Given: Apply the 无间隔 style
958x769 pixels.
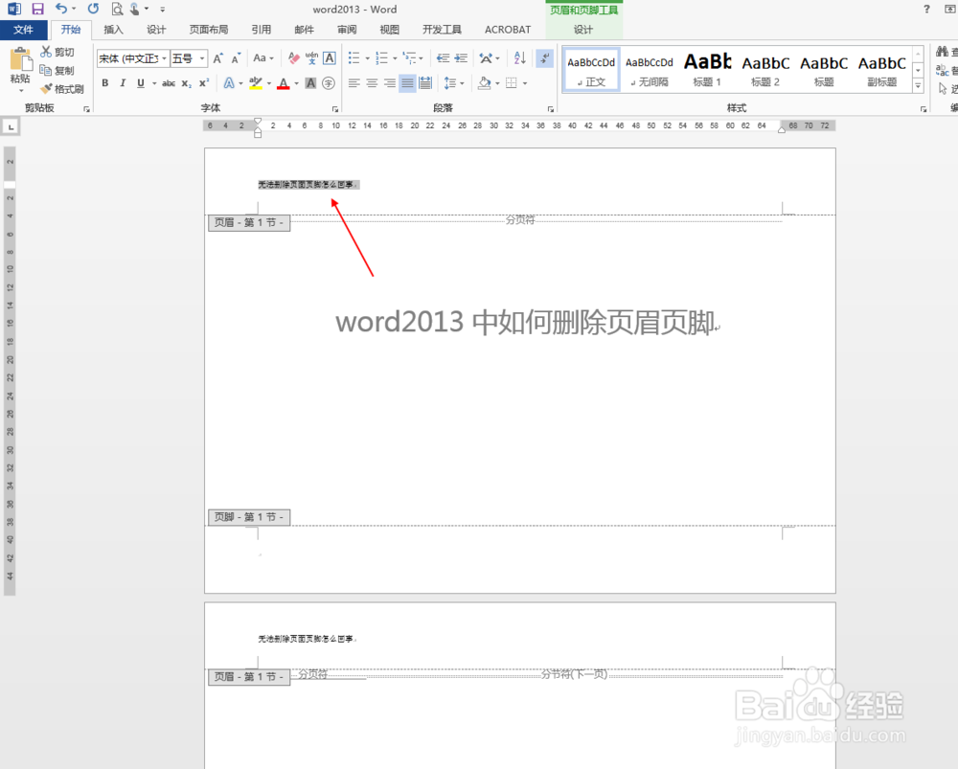Looking at the screenshot, I should coord(649,70).
